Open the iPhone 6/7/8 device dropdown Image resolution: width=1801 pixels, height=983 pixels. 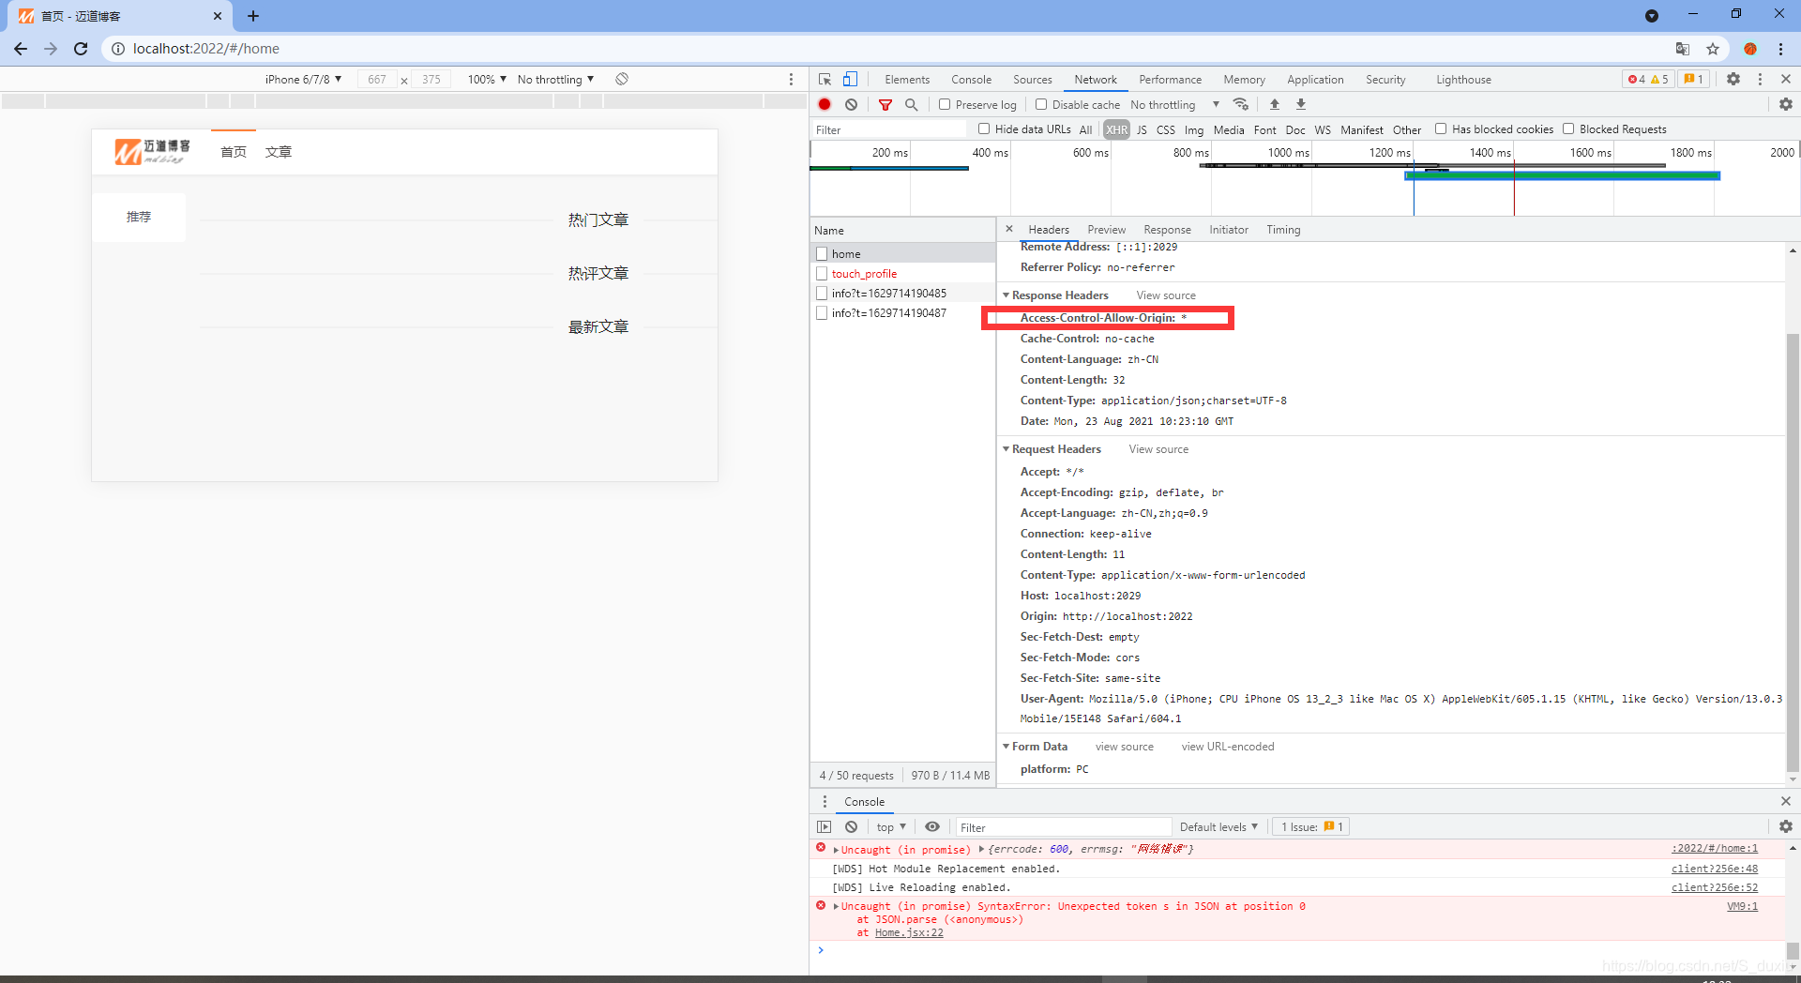pyautogui.click(x=304, y=80)
